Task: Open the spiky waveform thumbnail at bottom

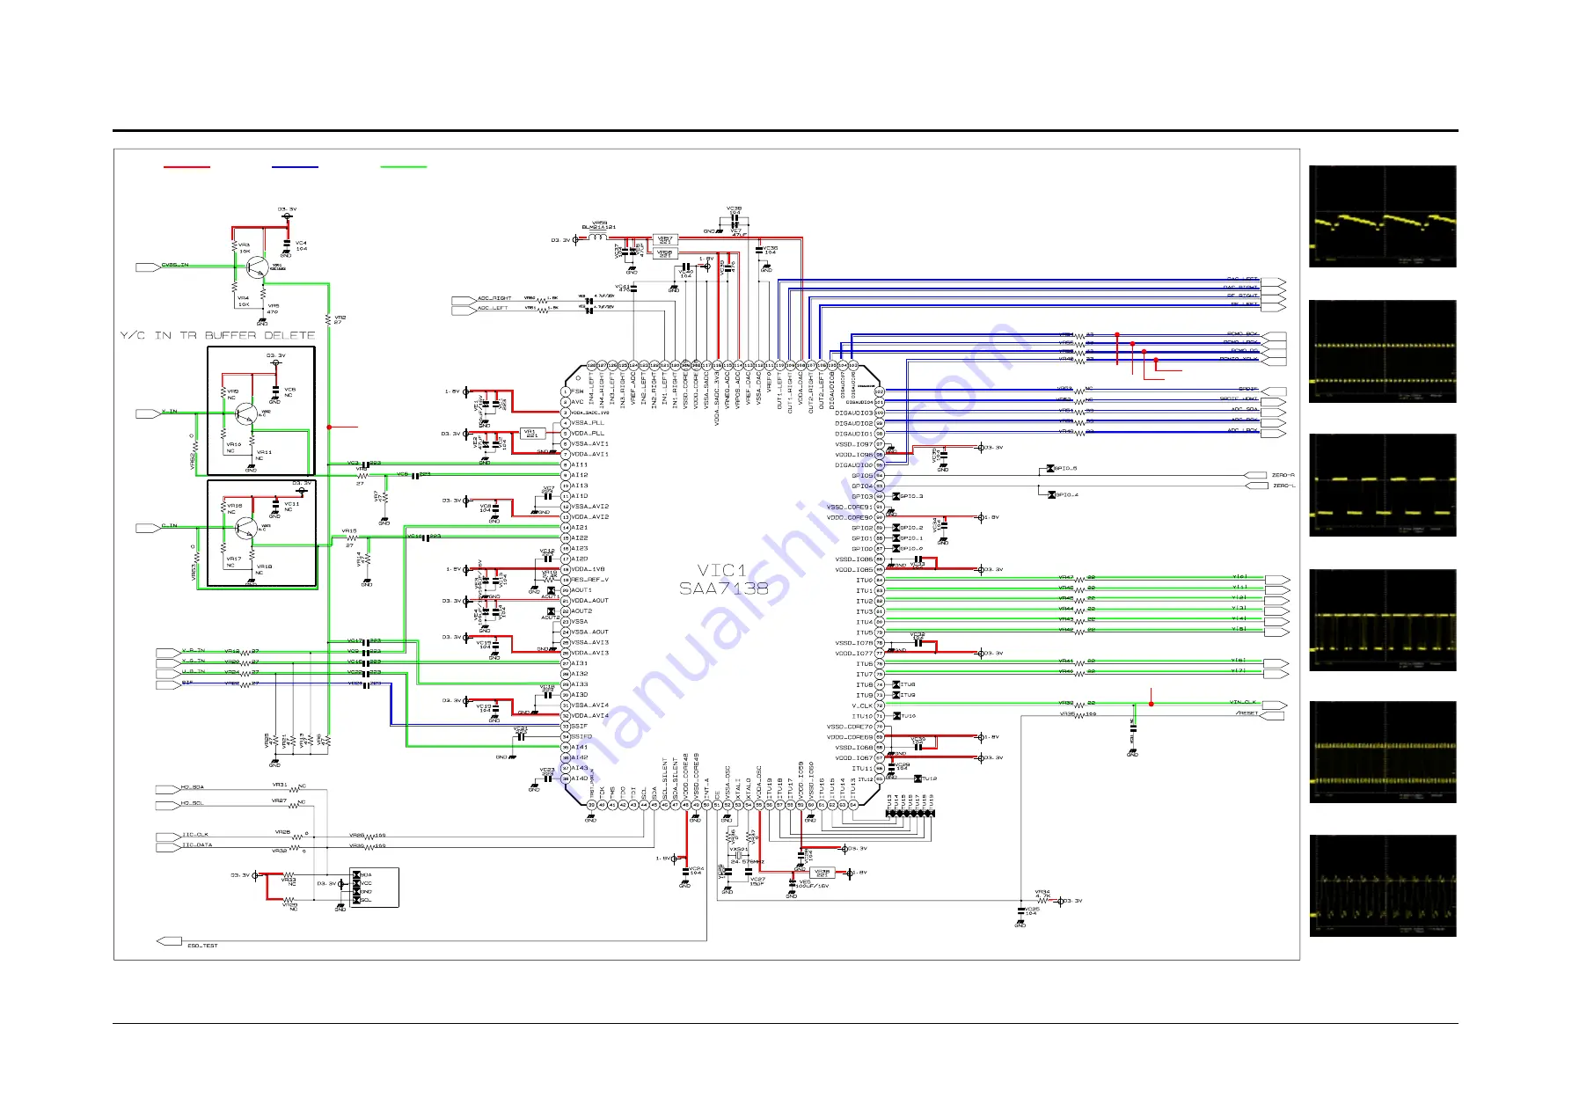Action: click(1382, 886)
